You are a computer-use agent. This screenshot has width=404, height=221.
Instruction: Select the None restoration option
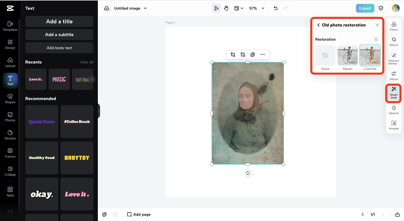pyautogui.click(x=325, y=58)
